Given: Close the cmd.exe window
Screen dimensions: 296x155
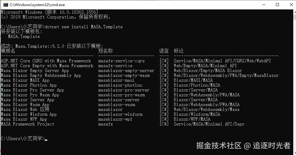Looking at the screenshot, I should (x=291, y=5).
